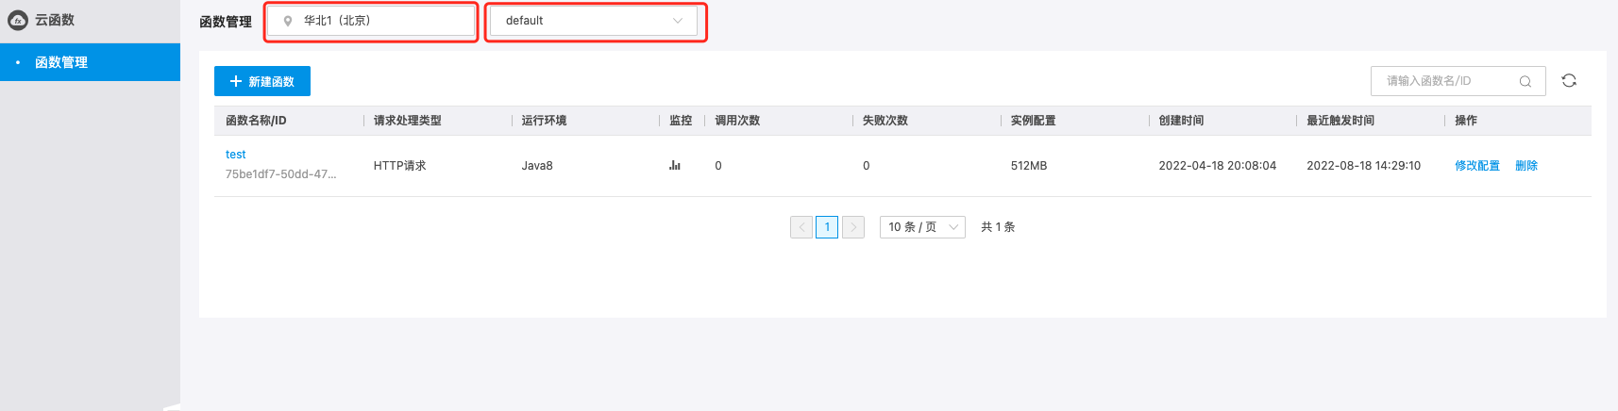Viewport: 1618px width, 411px height.
Task: Open the 华北1（北京）region selector
Action: [372, 21]
